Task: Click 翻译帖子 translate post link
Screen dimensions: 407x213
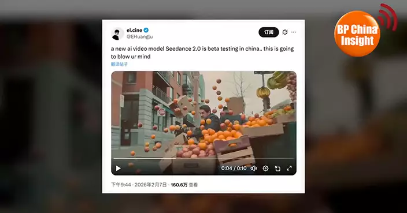Action: click(x=120, y=64)
